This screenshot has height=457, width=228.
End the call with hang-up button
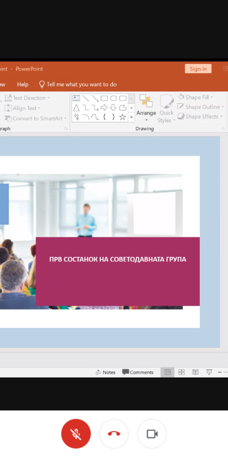tap(114, 434)
